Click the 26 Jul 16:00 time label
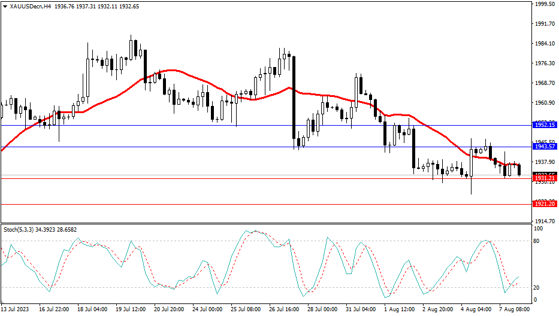559x316 pixels. click(285, 309)
